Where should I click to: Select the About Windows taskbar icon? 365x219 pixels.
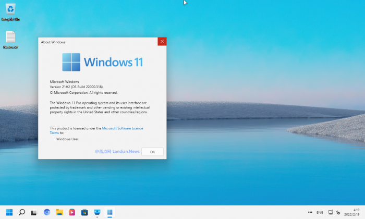(110, 212)
